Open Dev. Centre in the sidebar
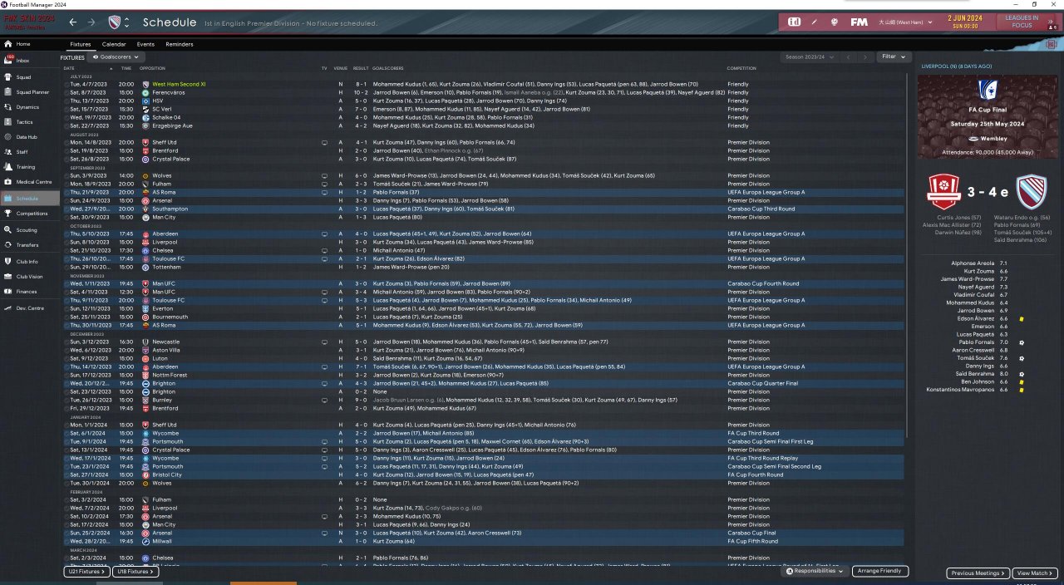Viewport: 1064px width, 585px height. (x=30, y=308)
